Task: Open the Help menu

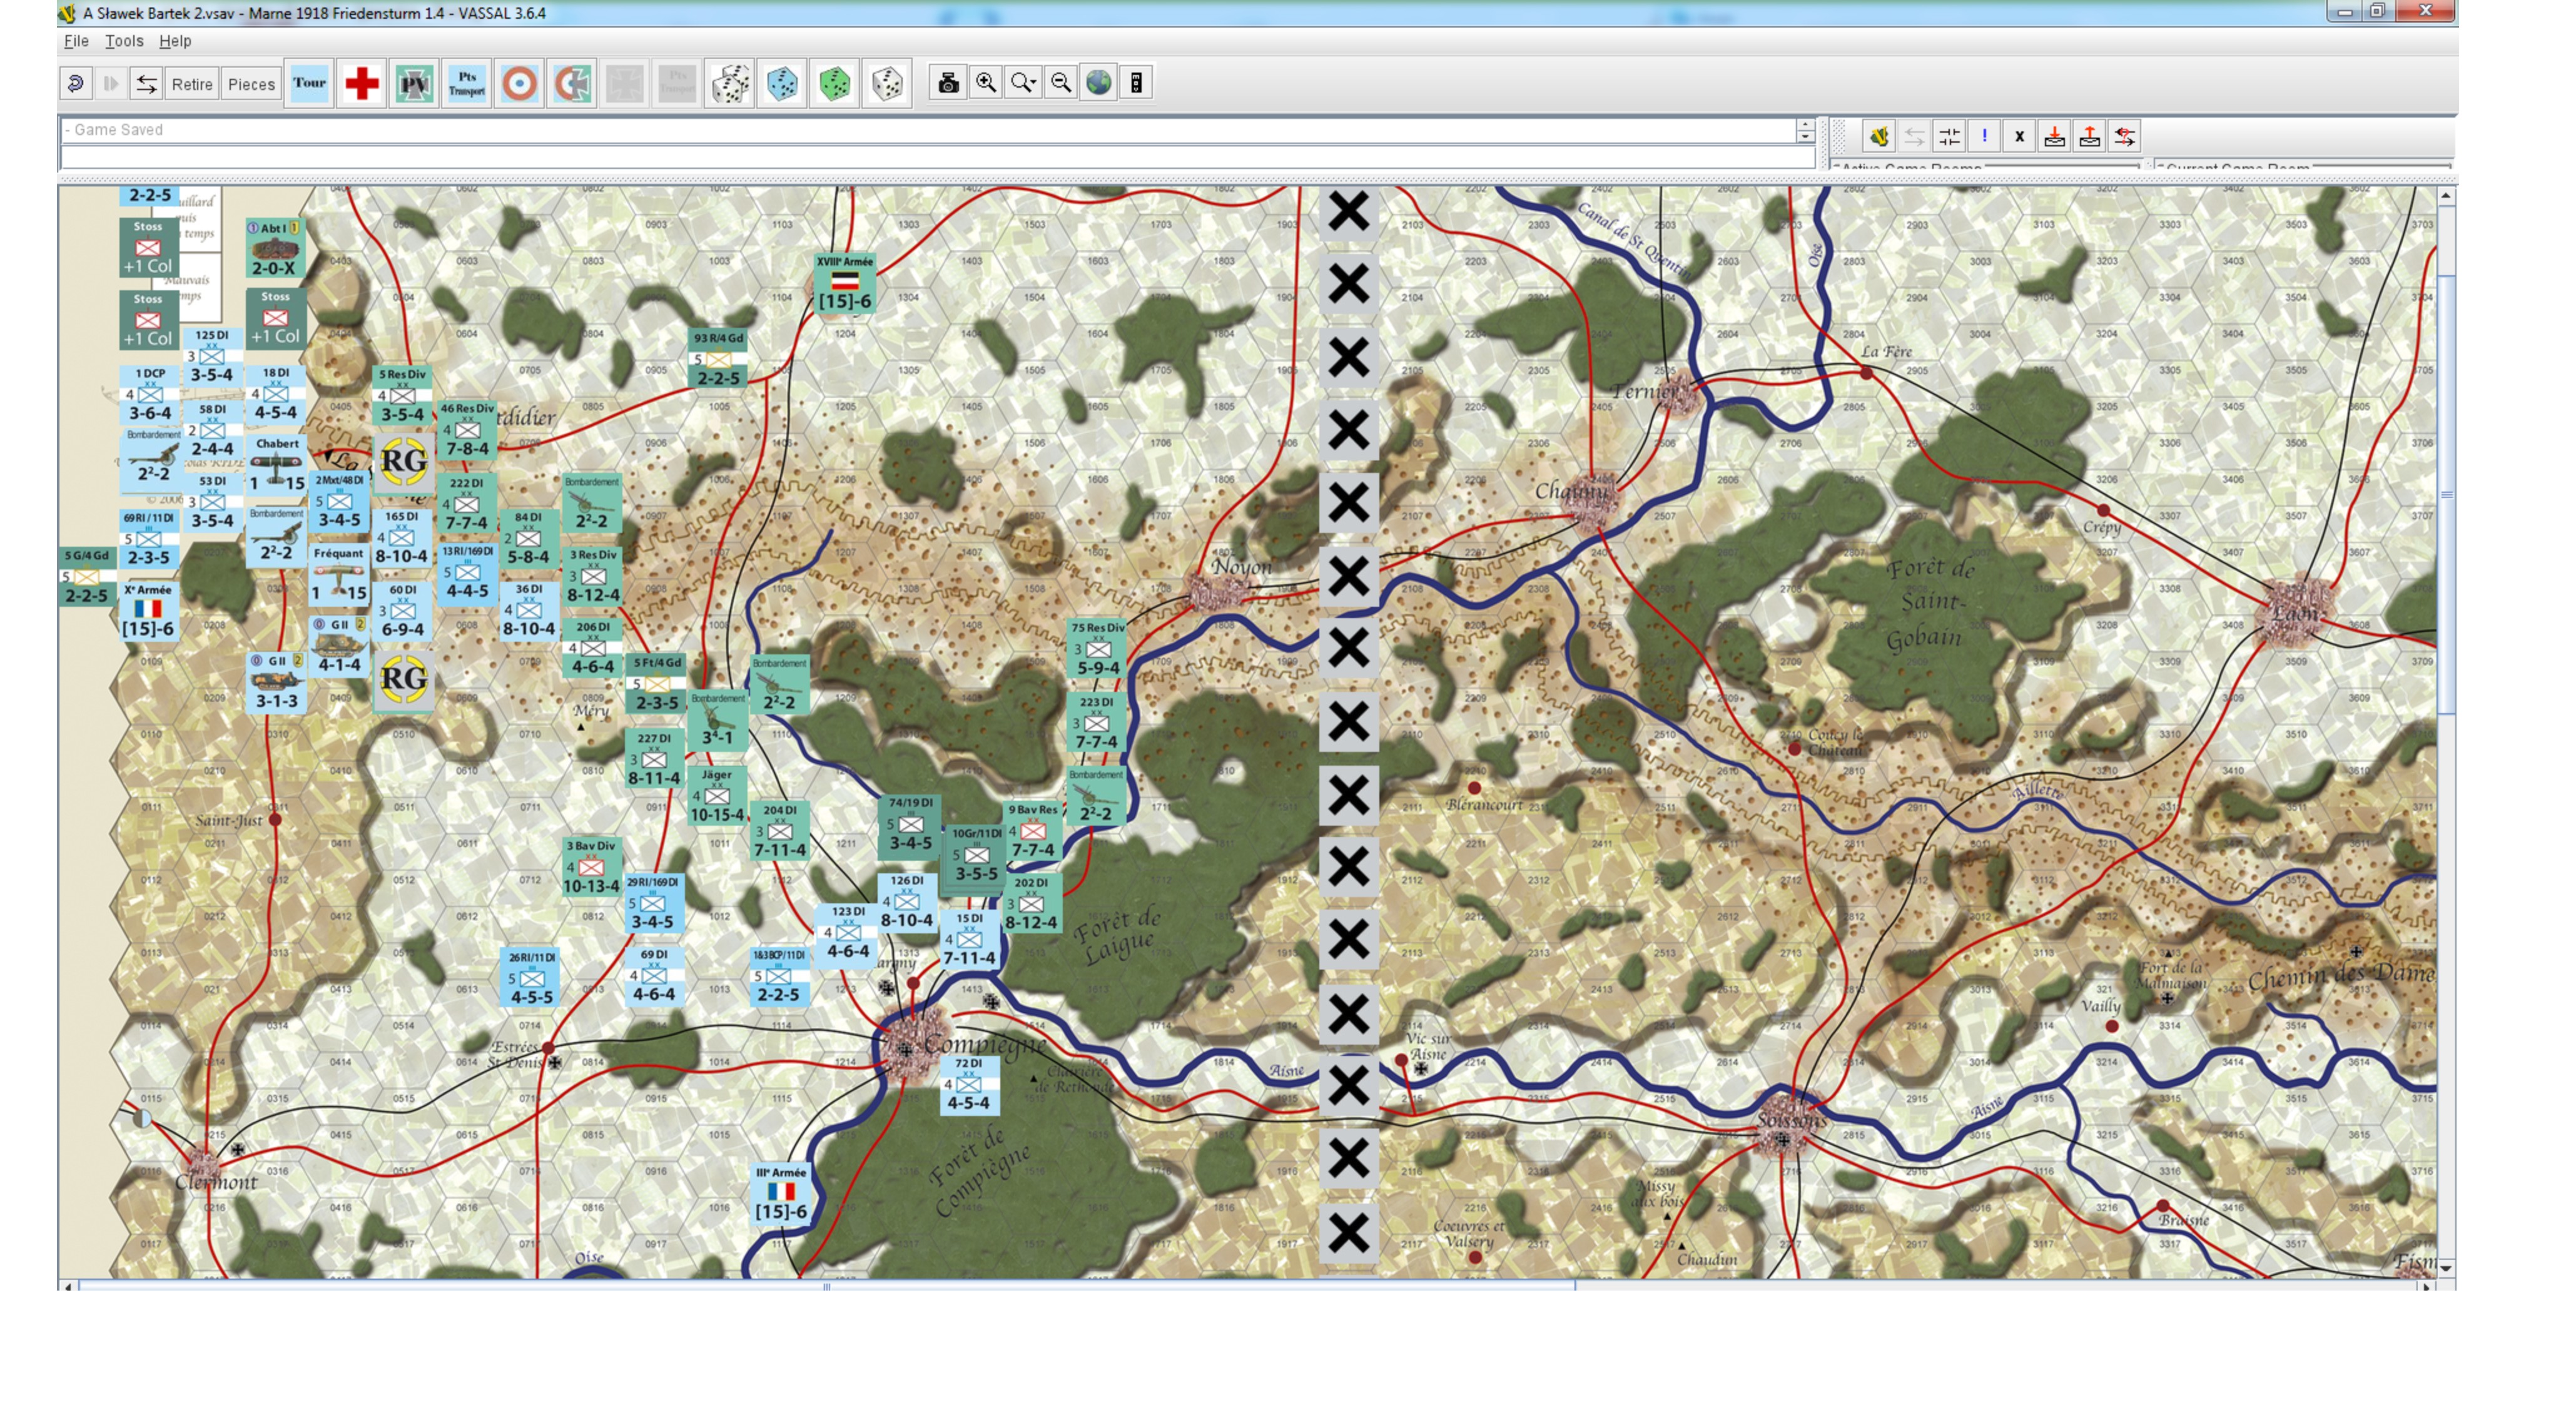Action: [175, 41]
